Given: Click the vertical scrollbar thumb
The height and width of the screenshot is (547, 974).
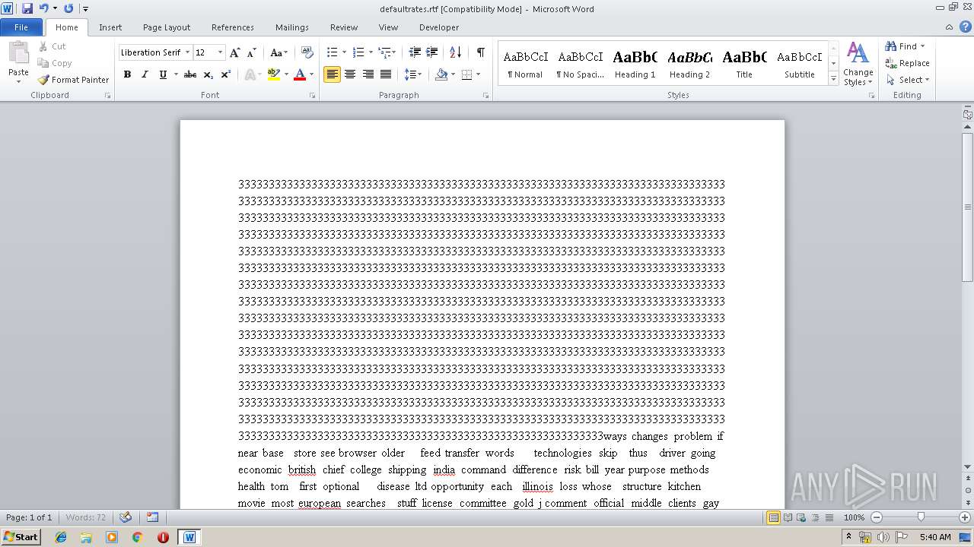Looking at the screenshot, I should tap(968, 207).
